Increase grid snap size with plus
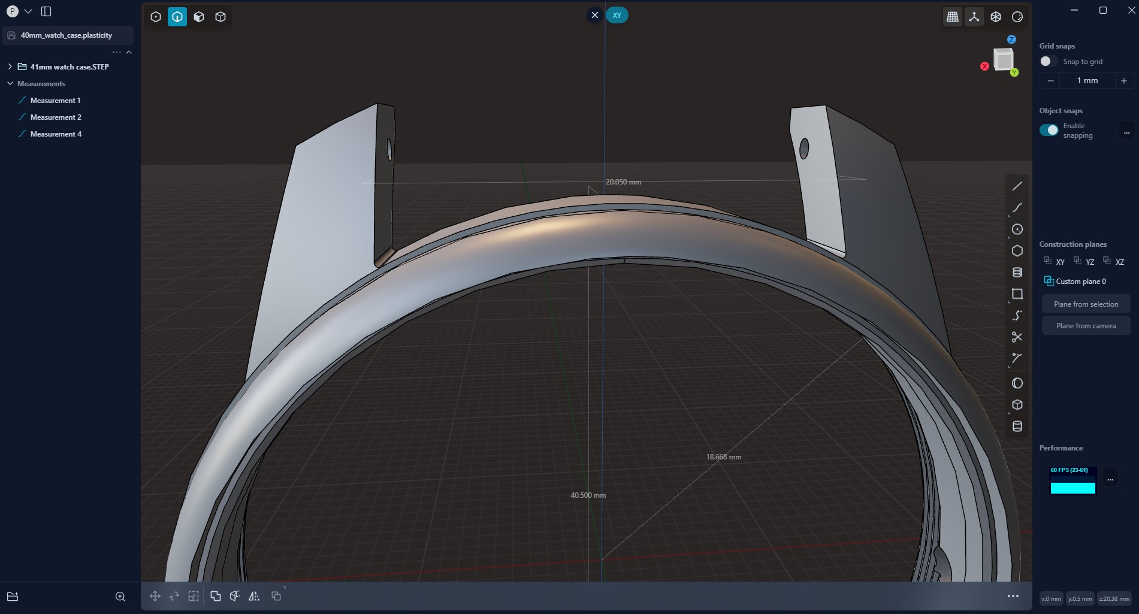This screenshot has height=614, width=1139. point(1123,81)
